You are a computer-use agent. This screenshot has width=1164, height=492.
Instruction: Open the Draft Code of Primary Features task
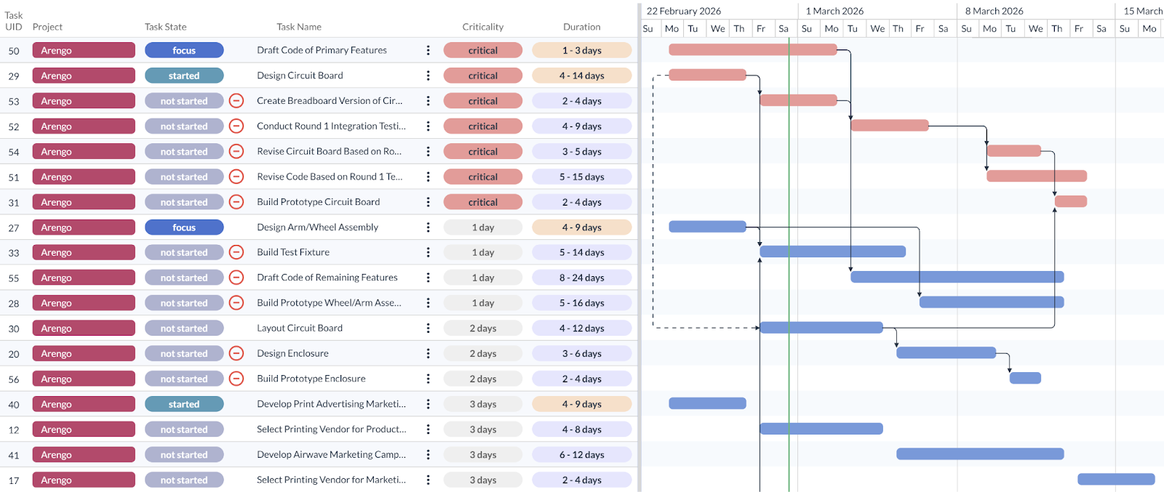[322, 50]
